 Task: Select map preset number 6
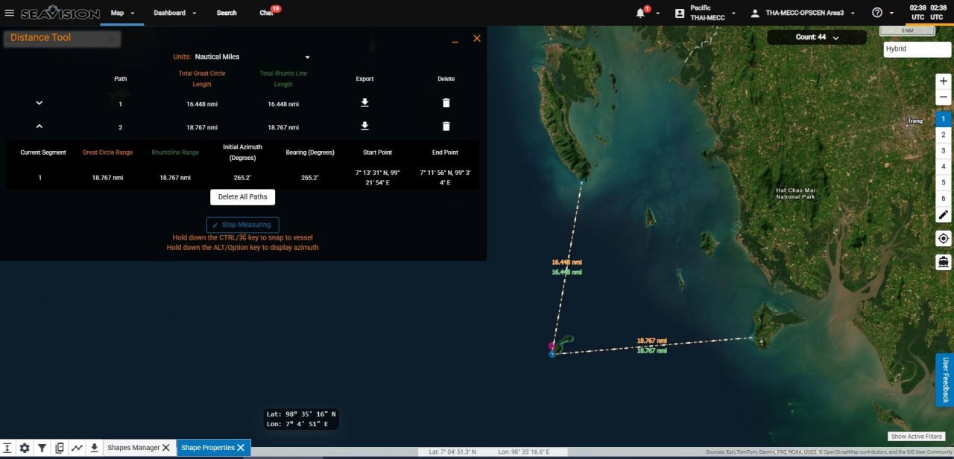pos(943,198)
